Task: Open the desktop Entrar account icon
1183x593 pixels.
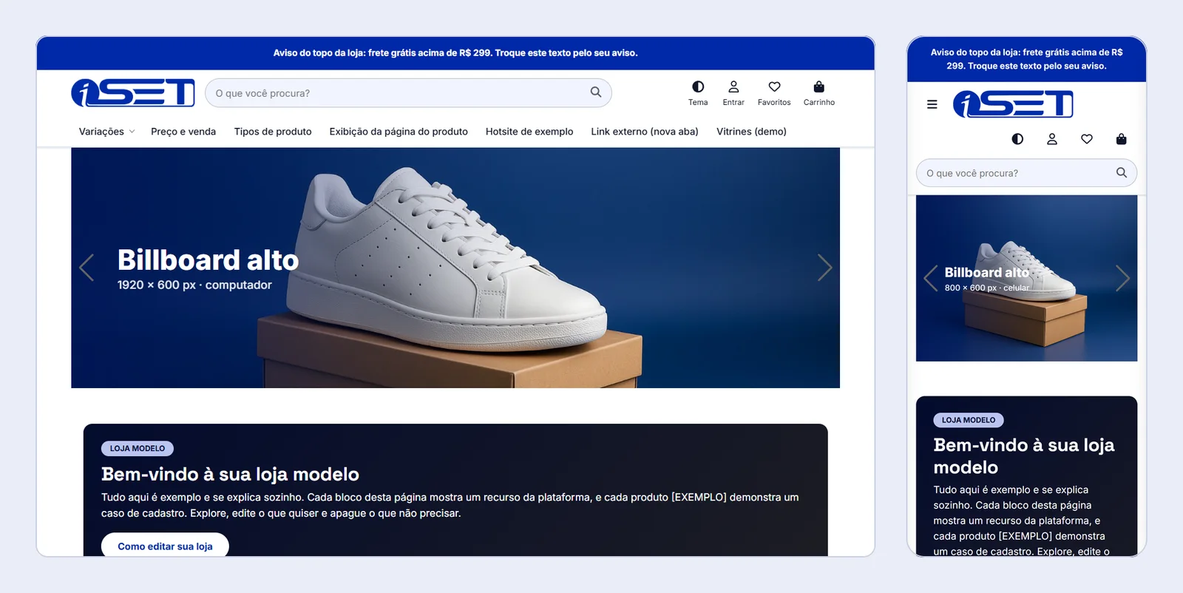Action: tap(733, 87)
